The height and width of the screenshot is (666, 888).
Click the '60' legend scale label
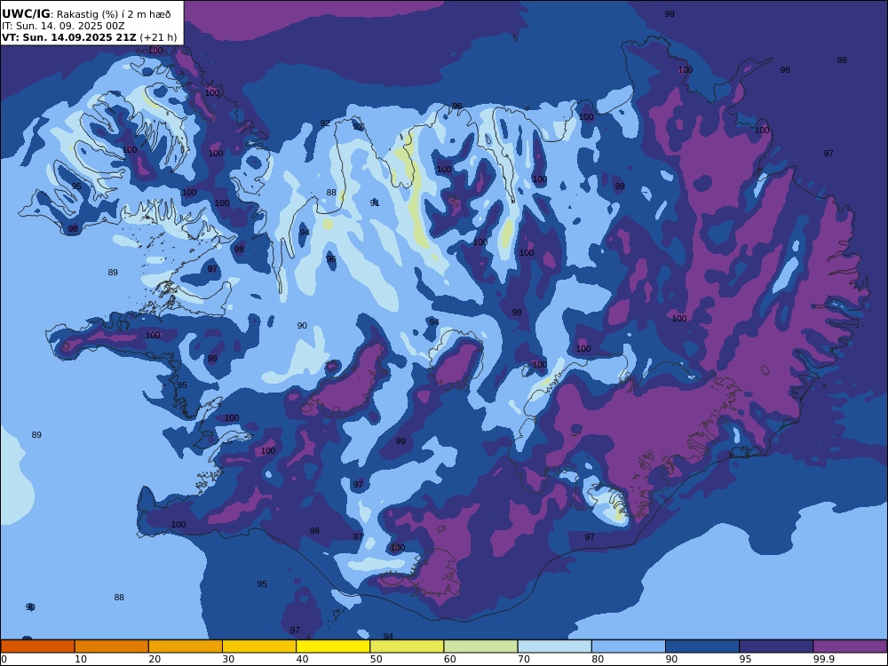[x=449, y=659]
